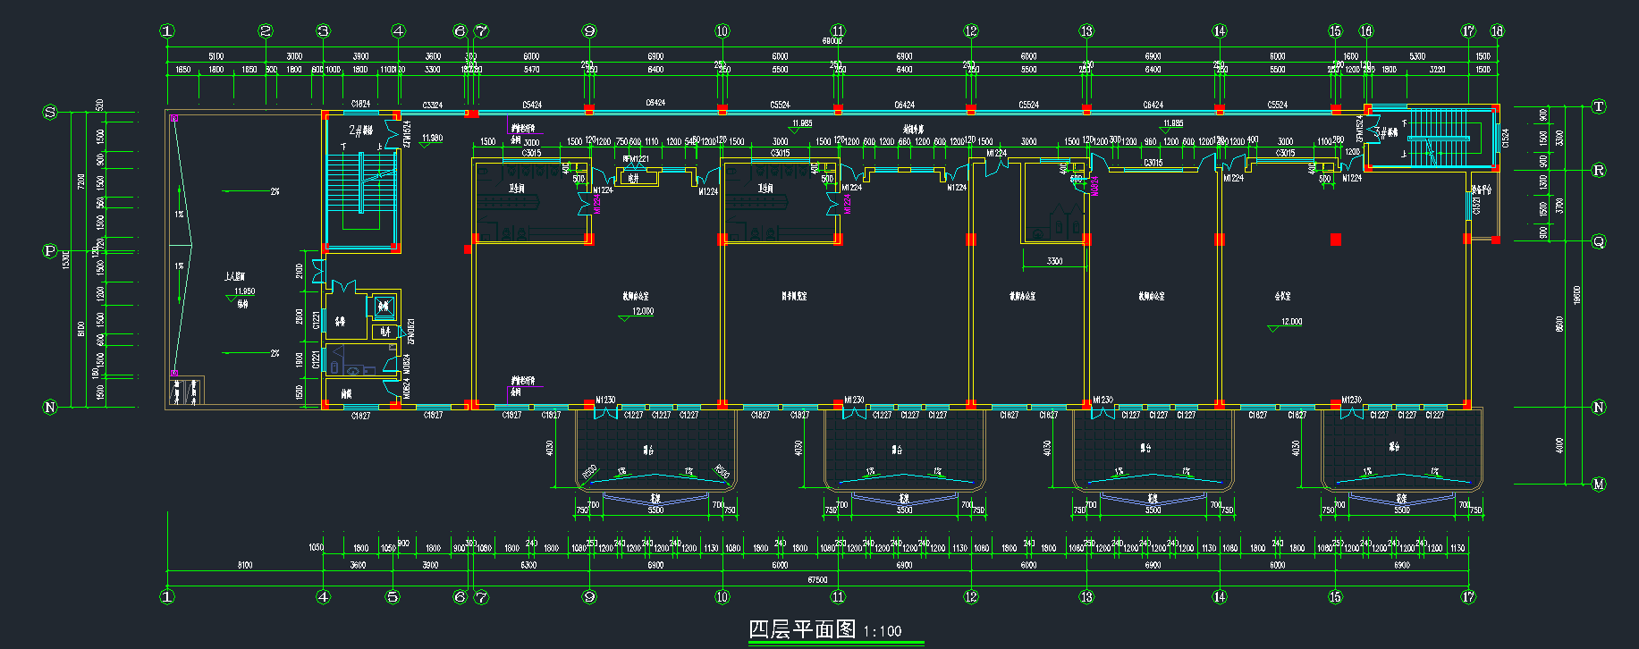Viewport: 1639px width, 649px height.
Task: Select the 3# staircase at top right
Action: [x=1438, y=139]
